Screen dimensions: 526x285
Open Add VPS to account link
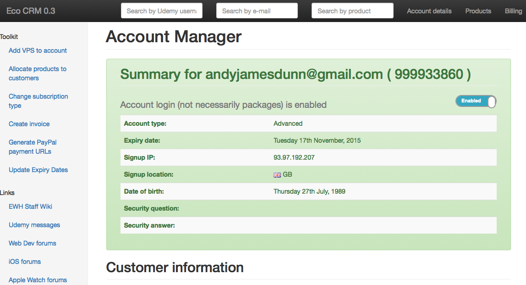point(38,50)
